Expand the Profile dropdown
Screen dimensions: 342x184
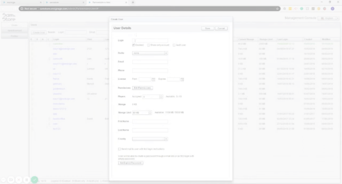(x=166, y=53)
